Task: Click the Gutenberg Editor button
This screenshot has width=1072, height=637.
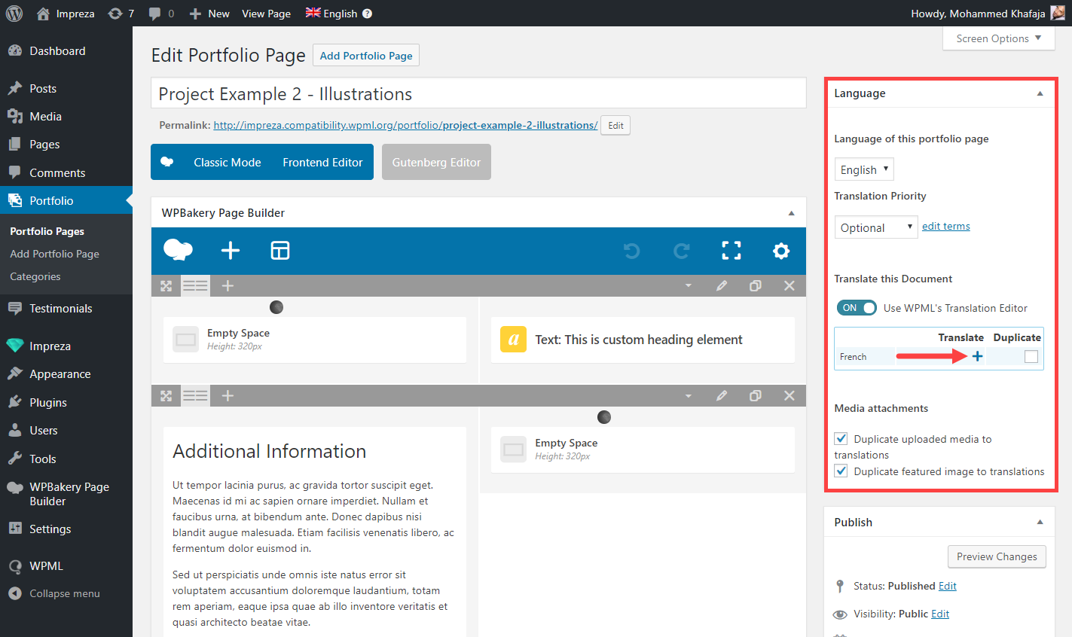Action: point(436,162)
